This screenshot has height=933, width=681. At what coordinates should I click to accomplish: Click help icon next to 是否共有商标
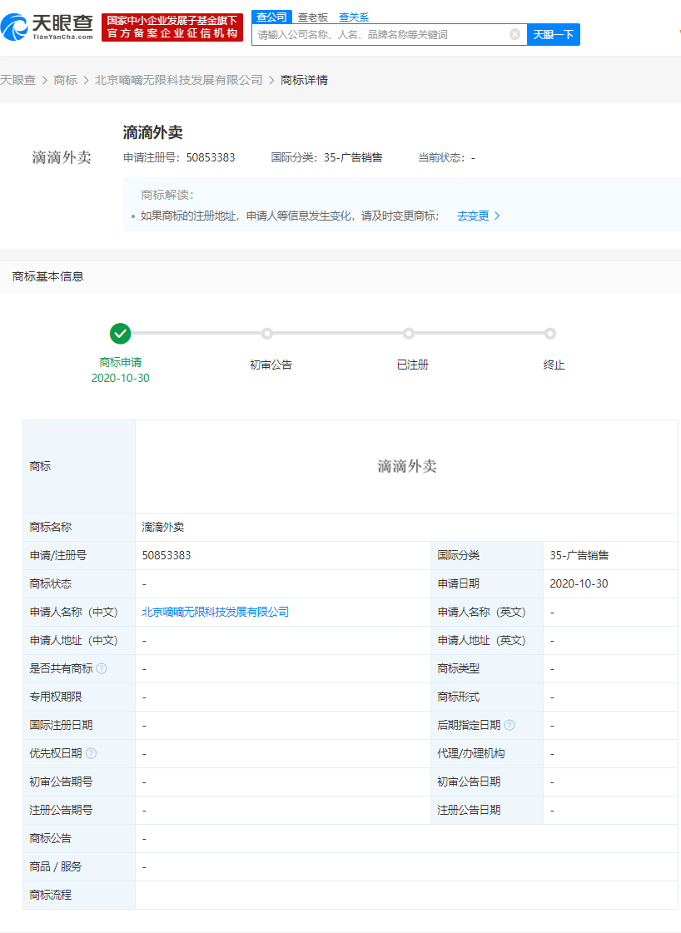(x=102, y=668)
